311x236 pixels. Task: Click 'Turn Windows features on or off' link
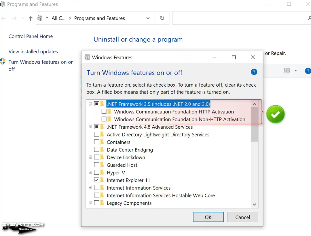(x=41, y=65)
